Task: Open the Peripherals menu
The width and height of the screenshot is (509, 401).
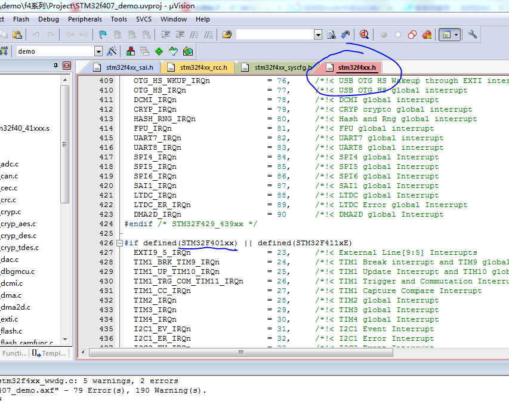Action: click(x=85, y=19)
